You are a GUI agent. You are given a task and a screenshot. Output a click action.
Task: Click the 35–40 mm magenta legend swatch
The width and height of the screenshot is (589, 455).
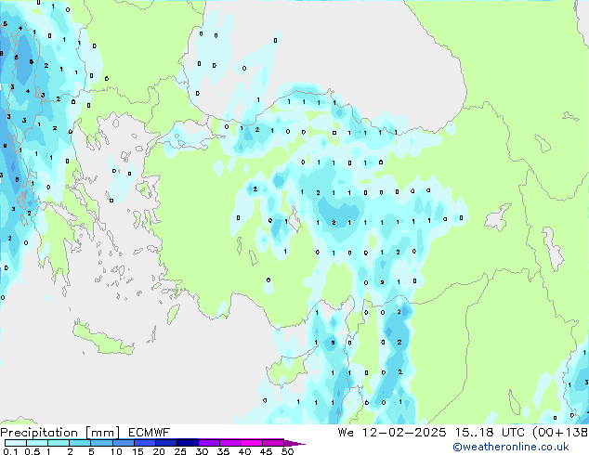tap(229, 443)
